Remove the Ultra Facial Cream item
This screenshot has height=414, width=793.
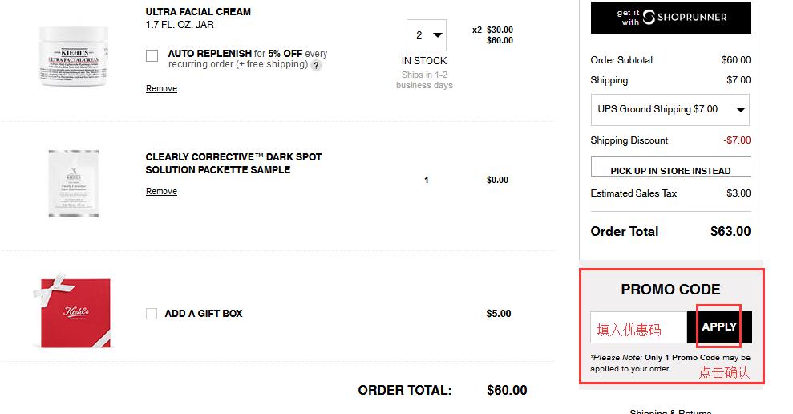tap(161, 88)
